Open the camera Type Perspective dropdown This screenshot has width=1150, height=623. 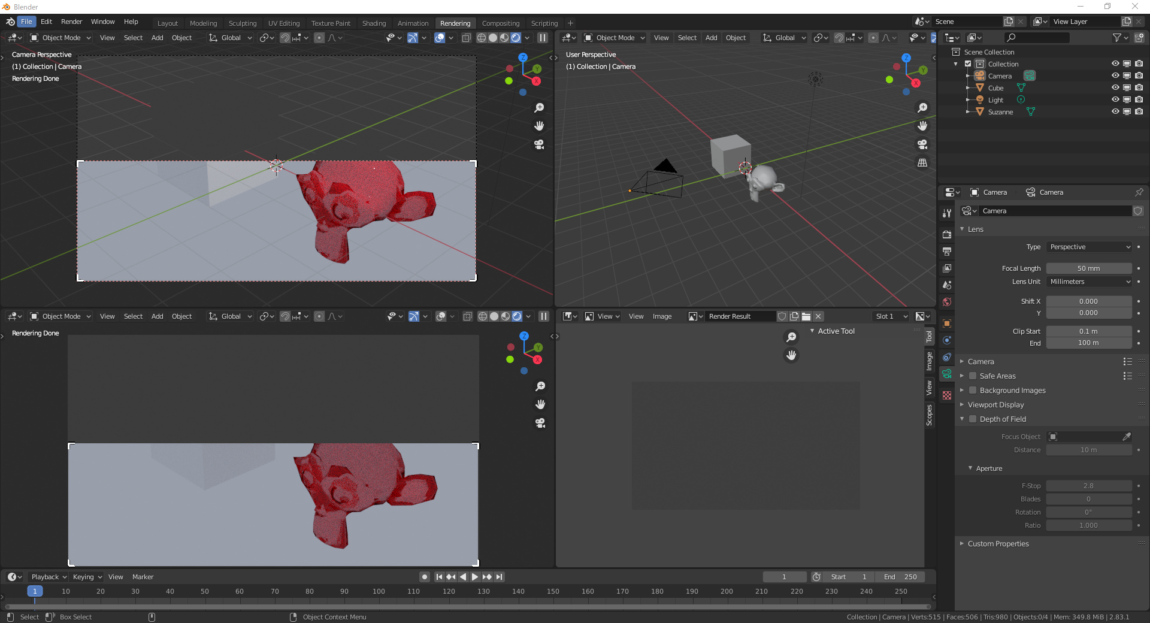1089,247
